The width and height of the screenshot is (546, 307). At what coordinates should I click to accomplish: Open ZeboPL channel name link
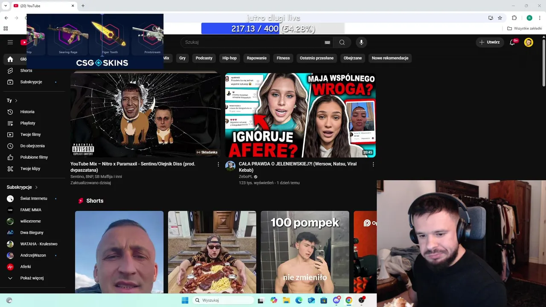[245, 177]
